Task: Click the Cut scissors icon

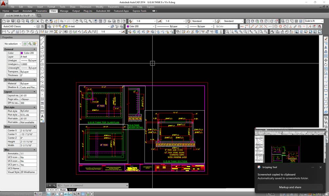Action: pyautogui.click(x=38, y=21)
